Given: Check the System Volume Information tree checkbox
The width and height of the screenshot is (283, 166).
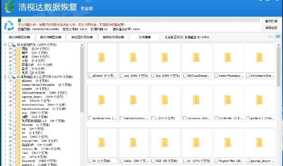Looking at the screenshot, I should [x=14, y=85].
